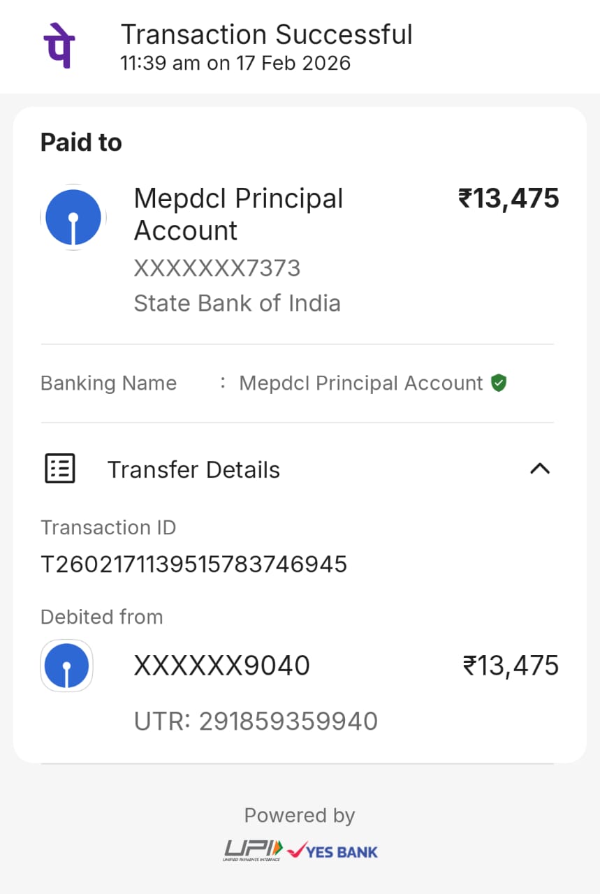This screenshot has width=600, height=894.
Task: Click the Transaction Successful title
Action: coord(267,34)
